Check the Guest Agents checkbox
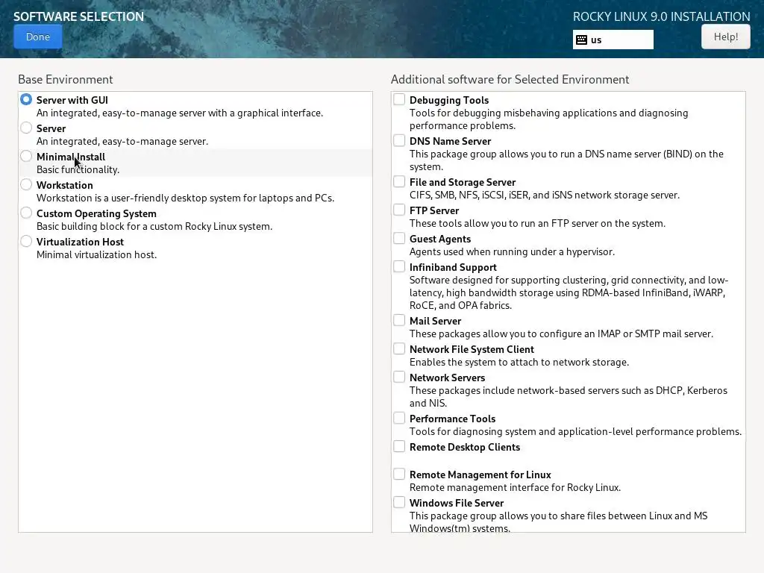This screenshot has width=764, height=573. 399,238
